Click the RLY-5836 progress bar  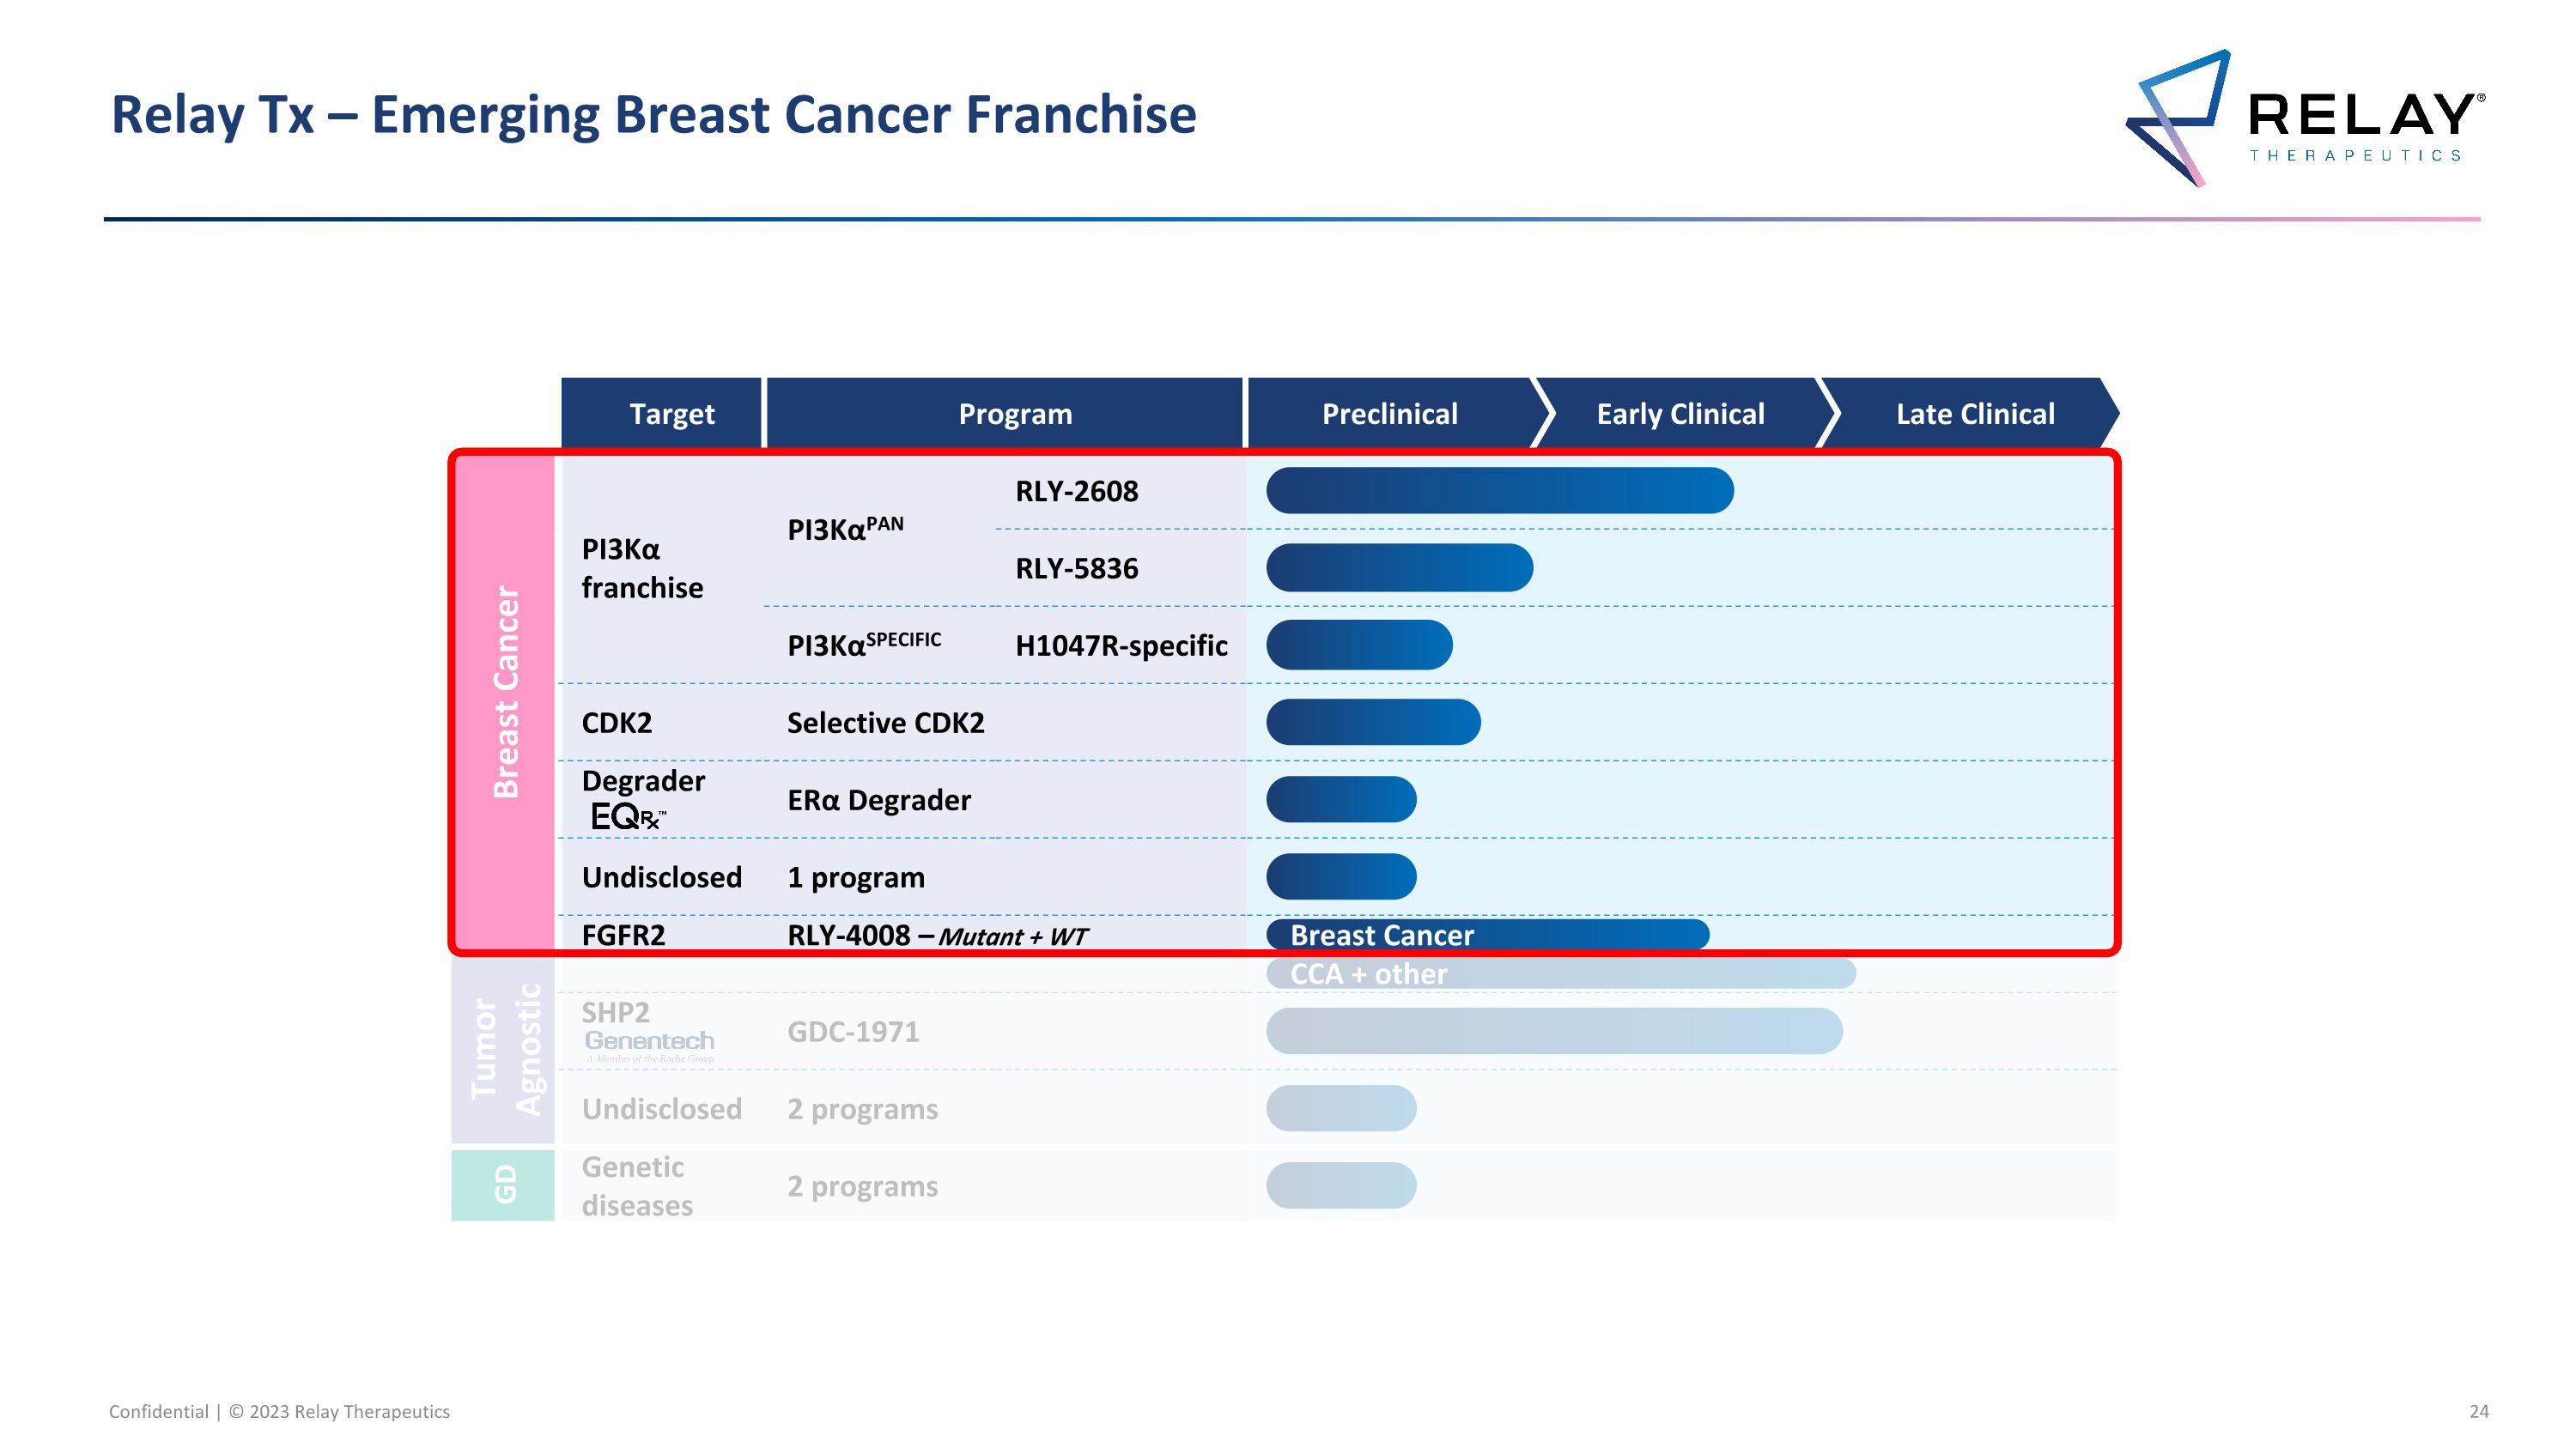(x=1398, y=567)
